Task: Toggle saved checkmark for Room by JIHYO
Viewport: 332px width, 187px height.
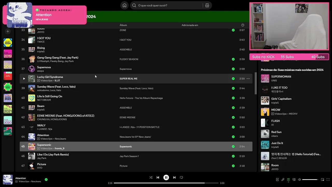Action: [233, 30]
